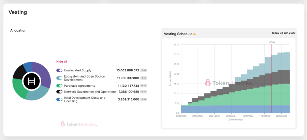Screen dimensions: 307x140
Task: Click HBAR badge next to 3.869.316.000
Action: pyautogui.click(x=143, y=99)
